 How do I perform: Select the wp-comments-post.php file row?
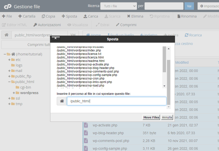click(151, 141)
